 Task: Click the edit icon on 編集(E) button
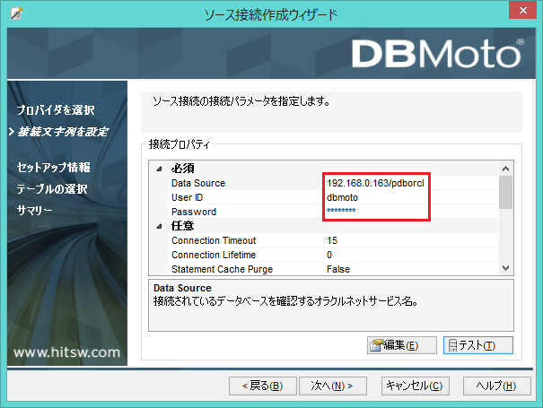(x=376, y=345)
